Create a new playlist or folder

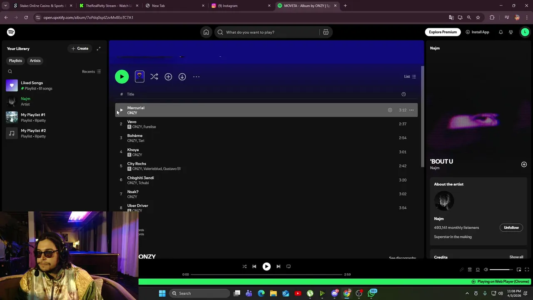coord(80,49)
